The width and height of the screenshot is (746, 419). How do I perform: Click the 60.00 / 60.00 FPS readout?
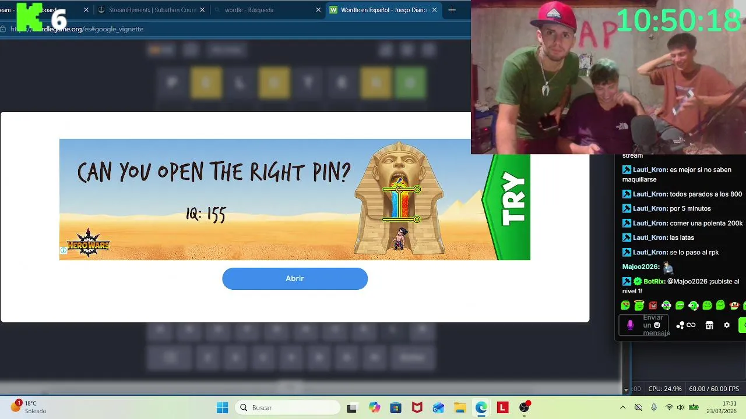pyautogui.click(x=714, y=389)
